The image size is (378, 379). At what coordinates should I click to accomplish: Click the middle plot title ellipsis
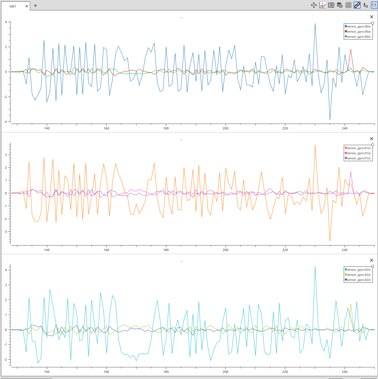pyautogui.click(x=181, y=140)
